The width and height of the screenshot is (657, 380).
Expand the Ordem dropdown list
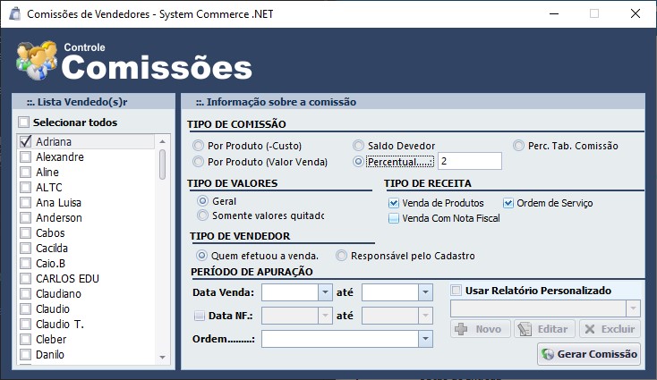click(425, 339)
